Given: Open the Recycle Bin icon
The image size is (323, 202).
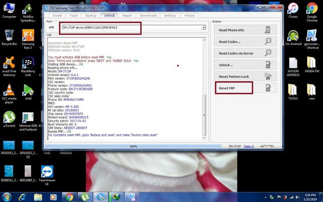Looking at the screenshot, I should (9, 37).
